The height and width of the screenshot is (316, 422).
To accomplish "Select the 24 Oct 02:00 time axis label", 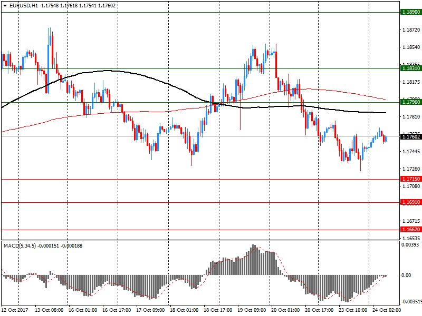I will (387, 310).
